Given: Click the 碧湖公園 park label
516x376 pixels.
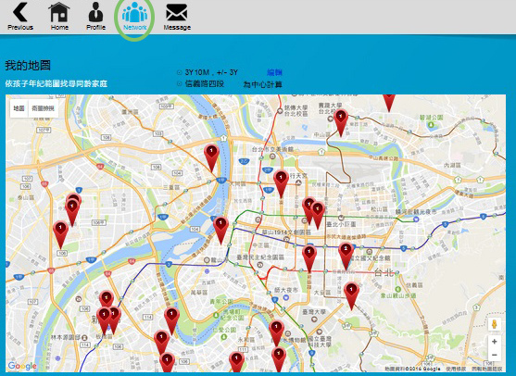Looking at the screenshot, I should coord(432,117).
